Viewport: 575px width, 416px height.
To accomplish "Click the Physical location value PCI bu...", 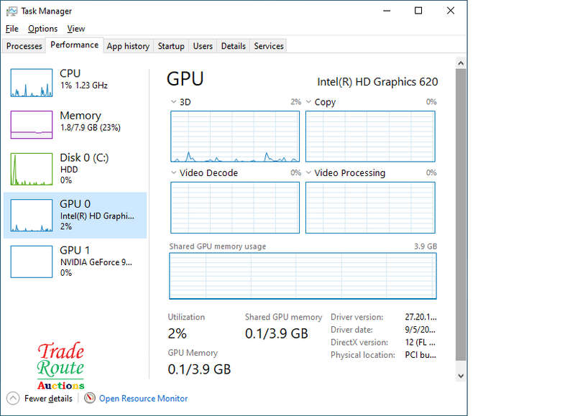I will (420, 355).
